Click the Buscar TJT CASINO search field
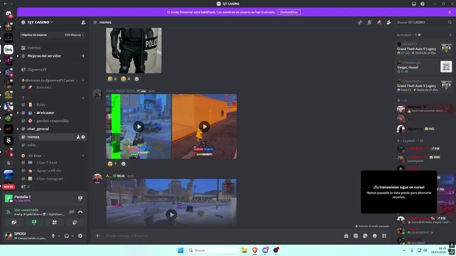 (424, 22)
